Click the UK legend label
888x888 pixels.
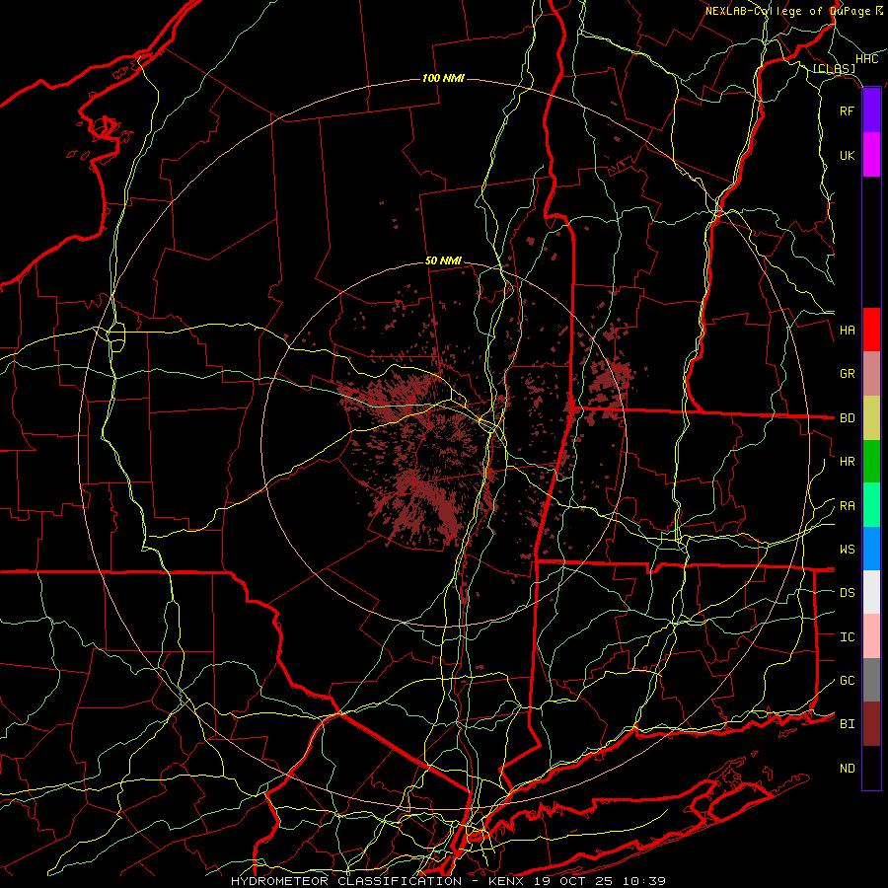point(847,155)
